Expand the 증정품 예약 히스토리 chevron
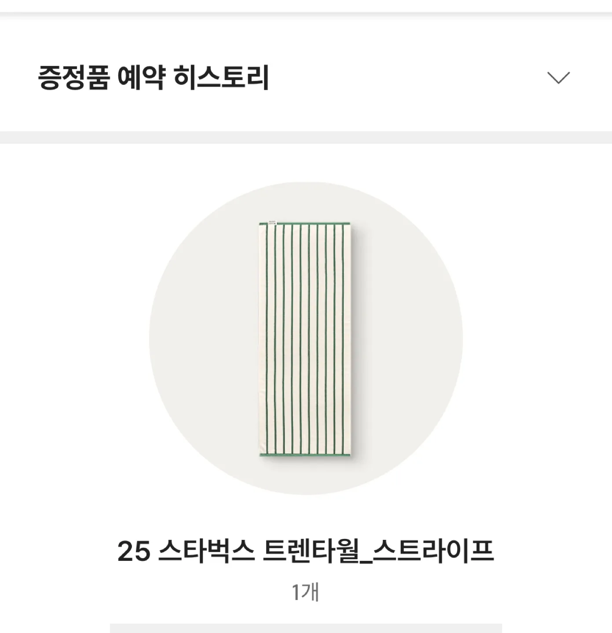This screenshot has width=612, height=633. point(558,78)
